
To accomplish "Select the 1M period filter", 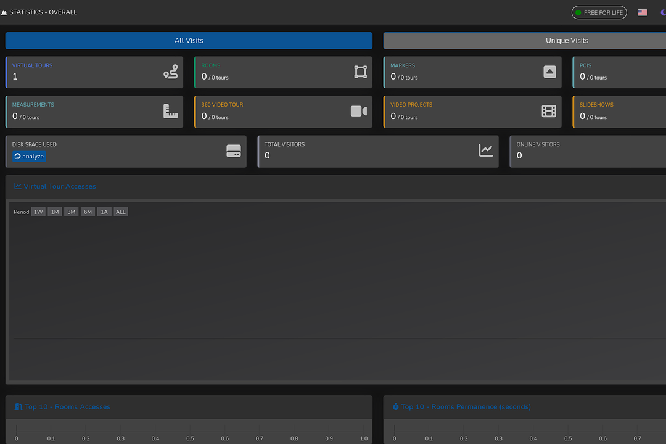I will coord(55,212).
